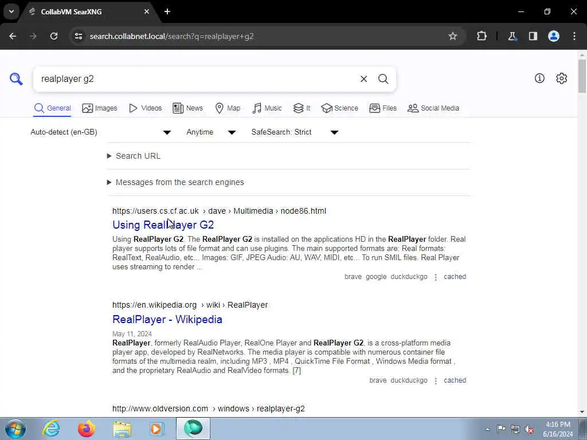Launch Firefox from the taskbar
Screen dimensions: 587x440
point(87,429)
